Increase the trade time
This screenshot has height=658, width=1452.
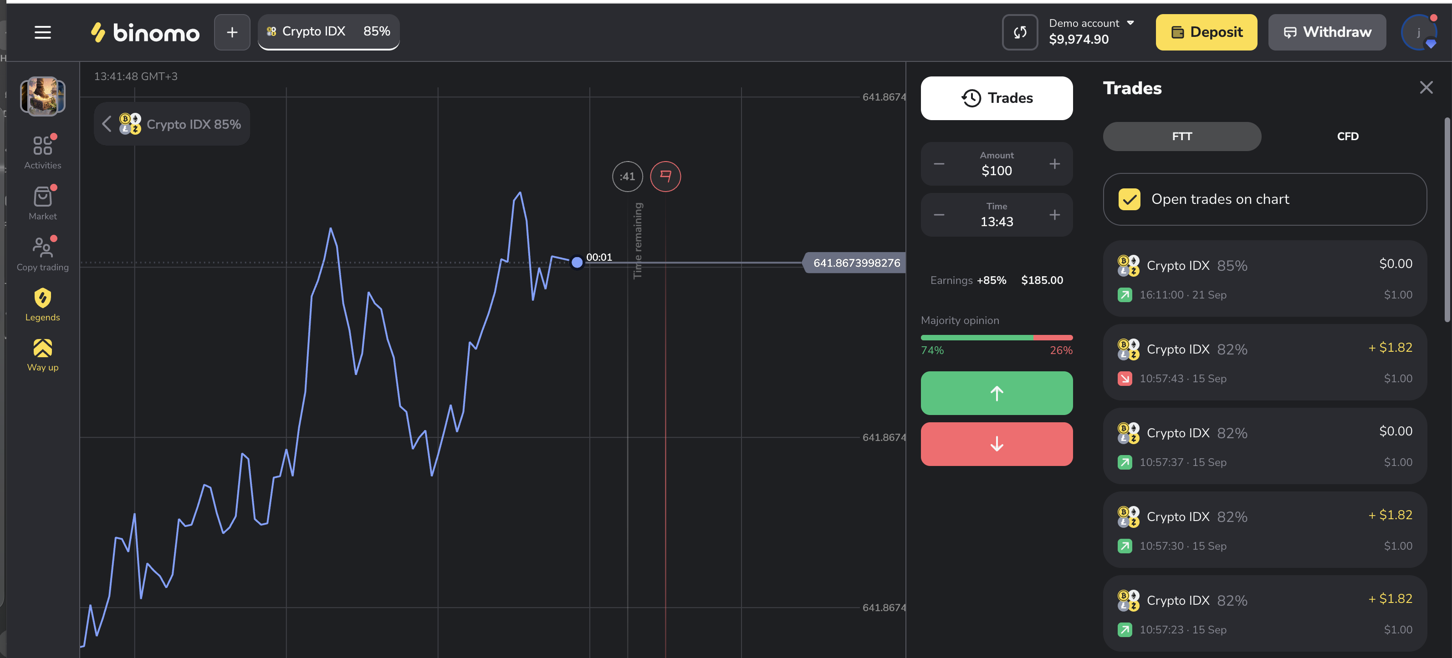(x=1055, y=215)
